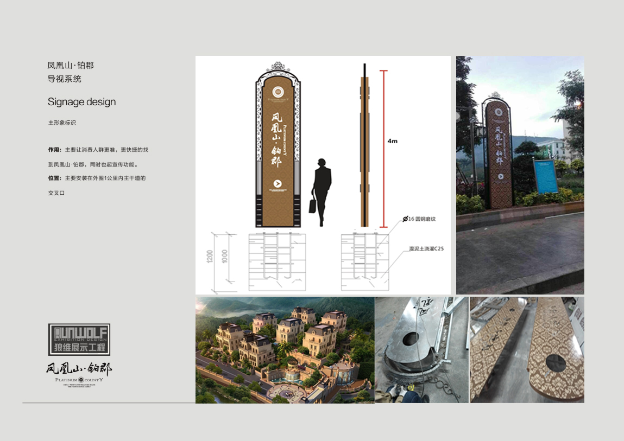Viewport: 624px width, 441px height.
Task: Click the circular arrow icon on the sign drawing
Action: [x=278, y=184]
